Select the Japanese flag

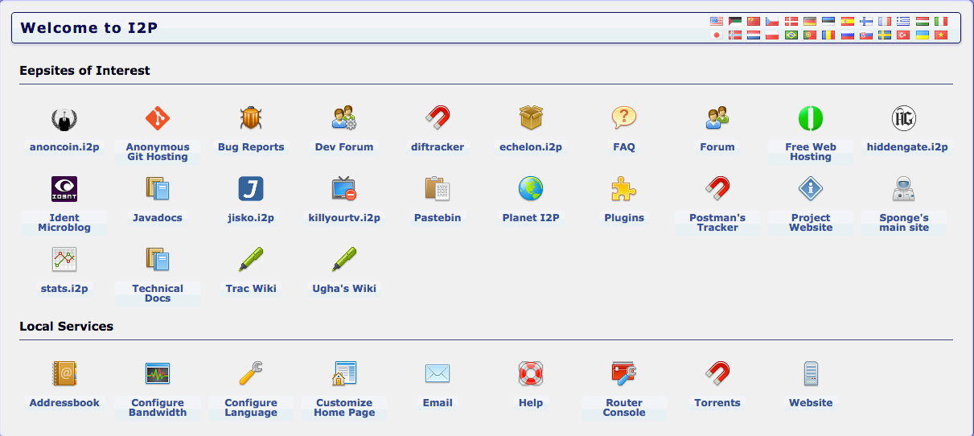717,35
